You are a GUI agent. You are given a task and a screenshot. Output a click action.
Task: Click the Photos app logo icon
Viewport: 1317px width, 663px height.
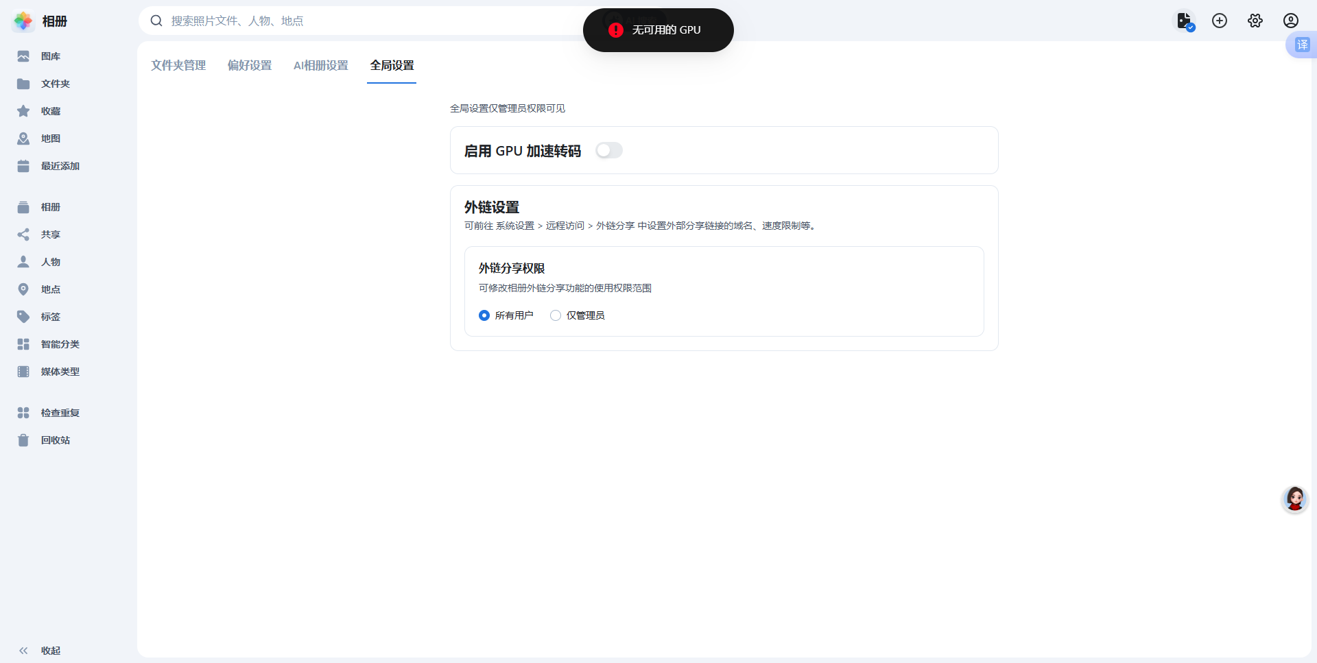pos(23,21)
